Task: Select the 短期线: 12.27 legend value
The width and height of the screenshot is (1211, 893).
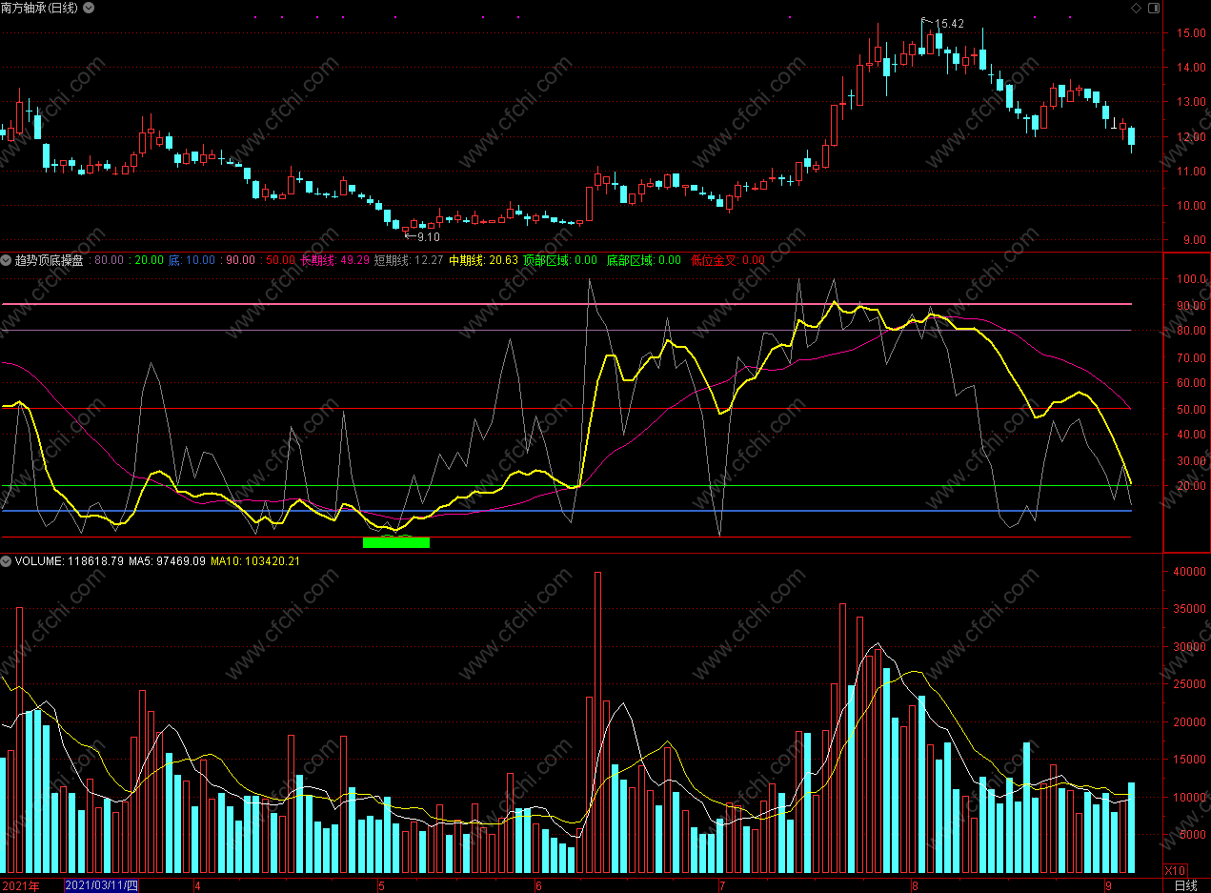Action: point(409,259)
